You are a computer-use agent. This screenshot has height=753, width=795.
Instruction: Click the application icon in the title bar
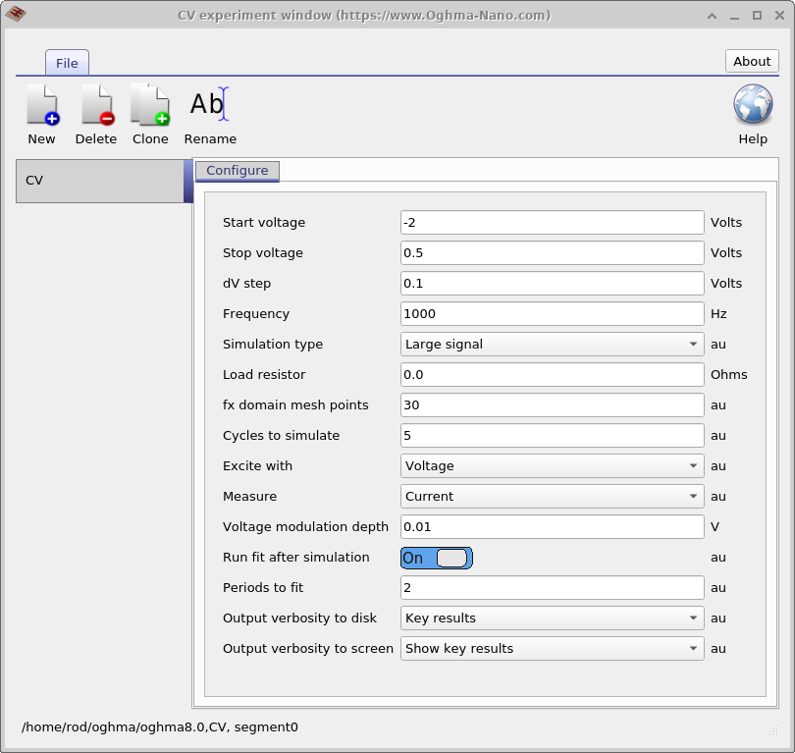pyautogui.click(x=17, y=15)
